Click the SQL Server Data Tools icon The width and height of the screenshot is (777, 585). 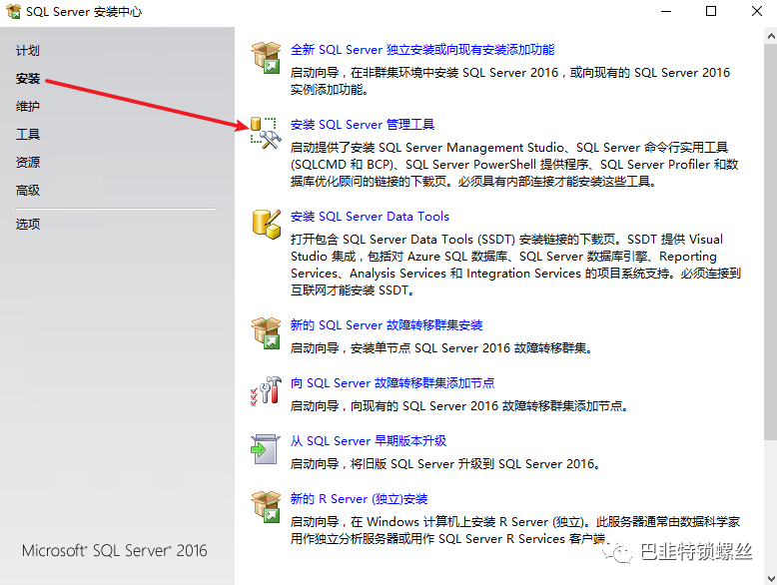pyautogui.click(x=267, y=225)
